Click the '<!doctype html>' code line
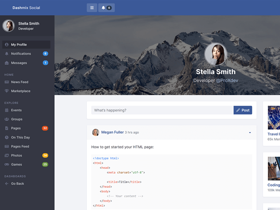The height and width of the screenshot is (210, 280). coord(106,158)
